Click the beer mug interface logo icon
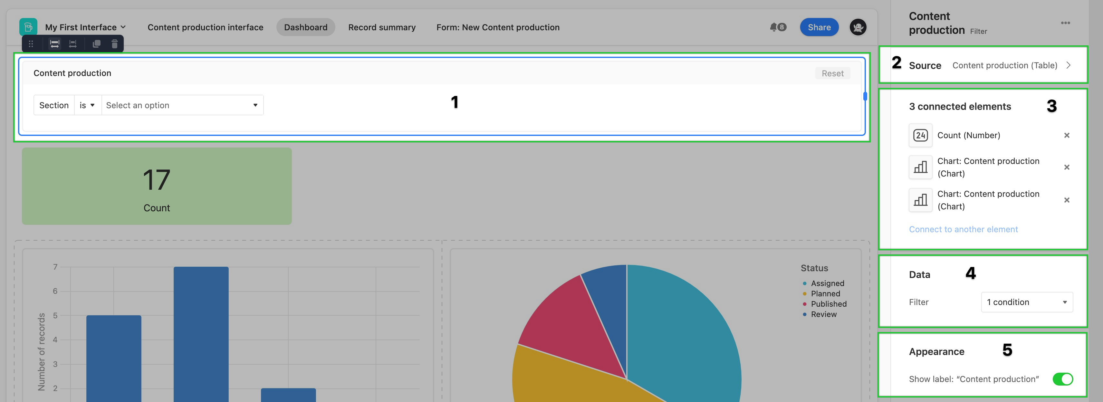Screen dimensions: 1103x402 28,27
